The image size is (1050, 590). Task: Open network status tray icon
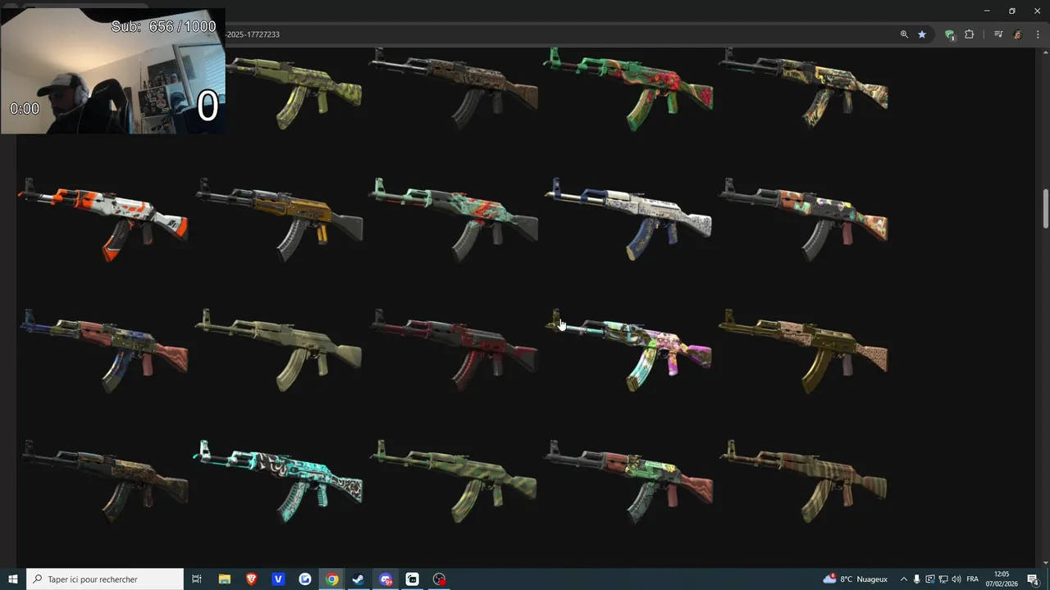pyautogui.click(x=943, y=579)
